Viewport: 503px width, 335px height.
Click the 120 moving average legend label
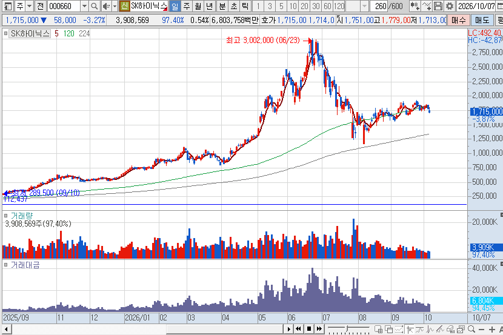[x=68, y=33]
